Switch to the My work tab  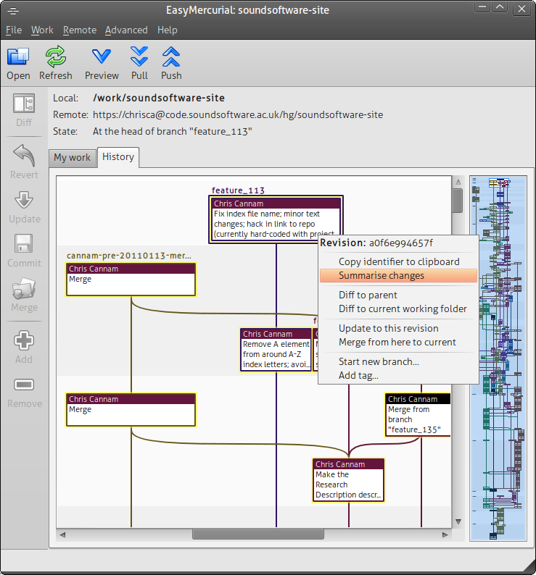point(72,158)
